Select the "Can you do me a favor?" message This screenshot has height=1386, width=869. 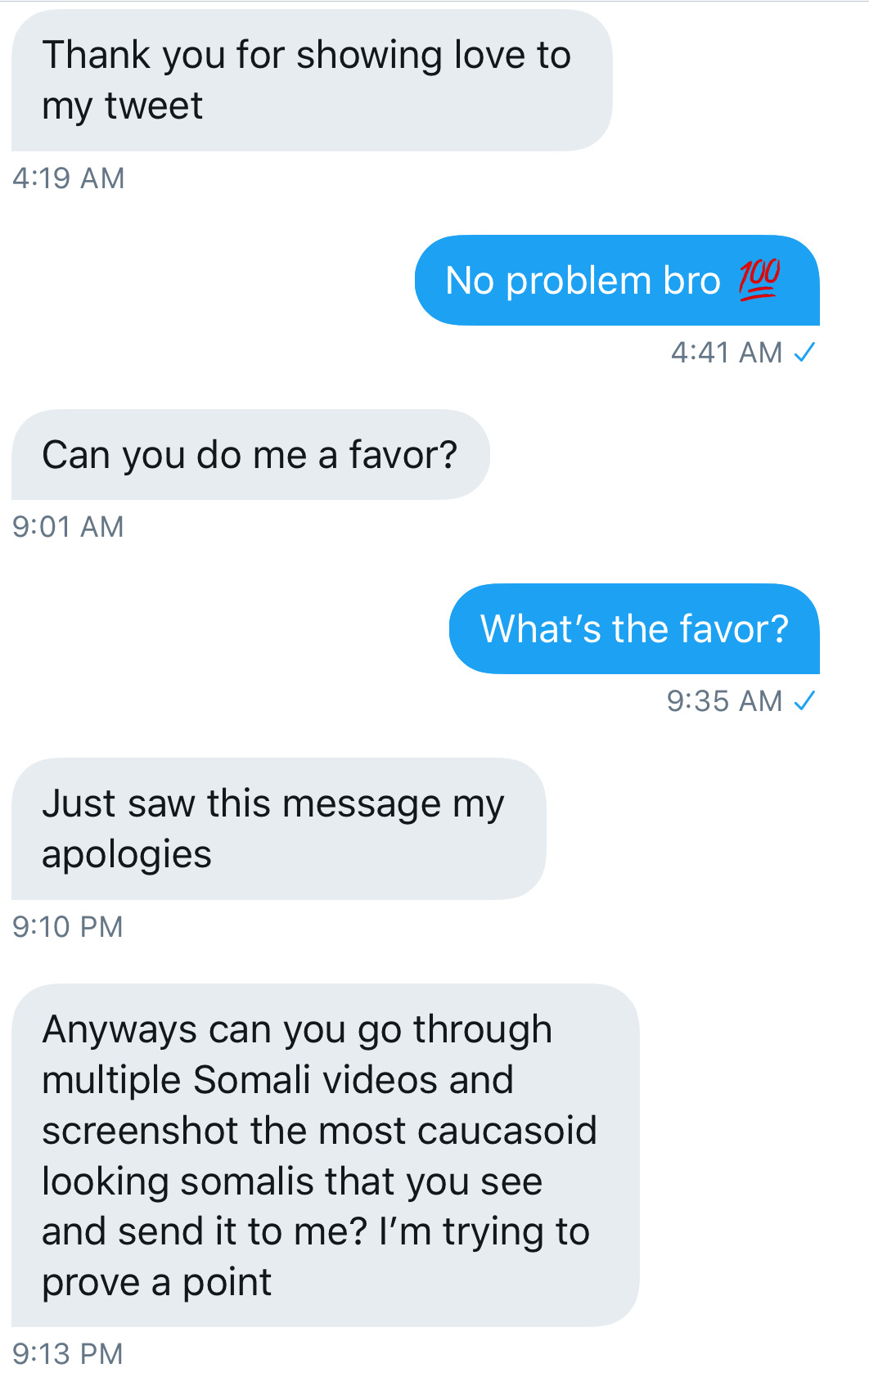pyautogui.click(x=250, y=454)
